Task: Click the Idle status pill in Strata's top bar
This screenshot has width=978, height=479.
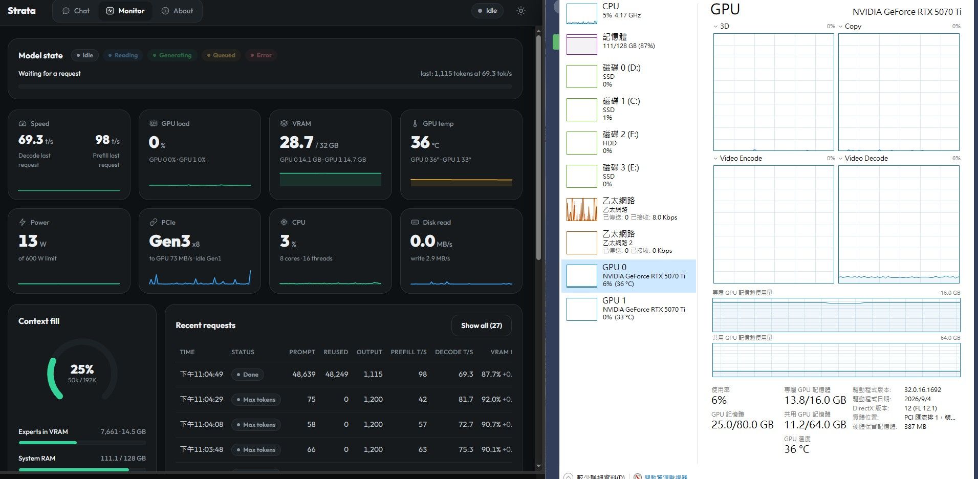Action: point(487,11)
